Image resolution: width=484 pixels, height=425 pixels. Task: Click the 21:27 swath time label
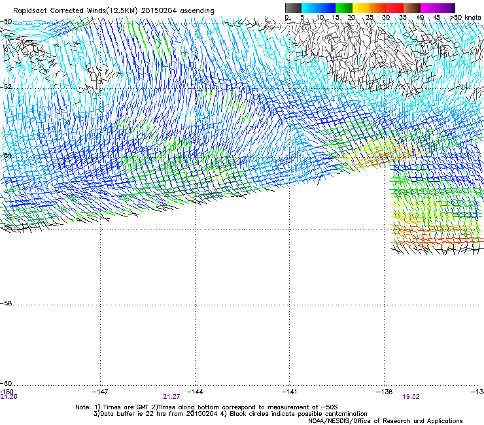click(171, 397)
